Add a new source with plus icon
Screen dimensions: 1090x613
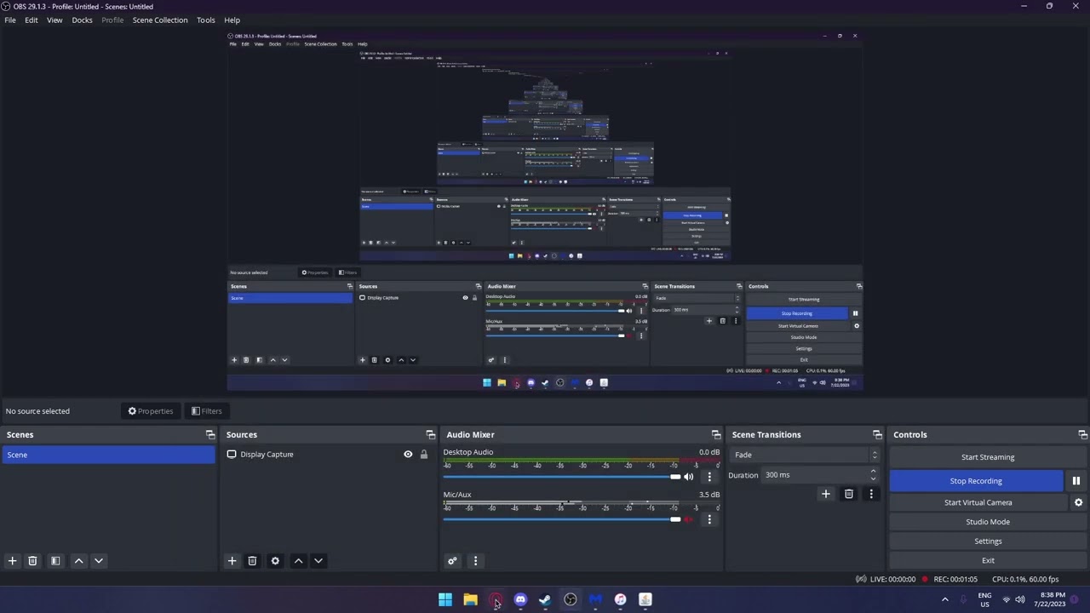[x=232, y=561]
